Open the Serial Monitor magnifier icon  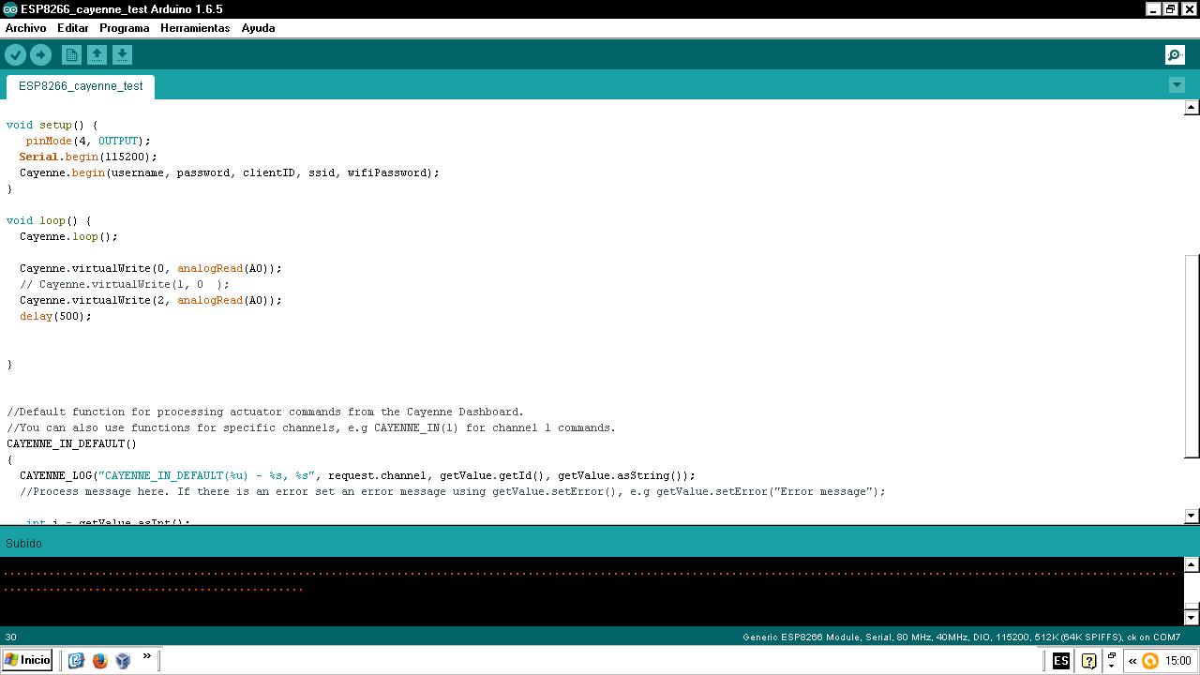(x=1175, y=55)
